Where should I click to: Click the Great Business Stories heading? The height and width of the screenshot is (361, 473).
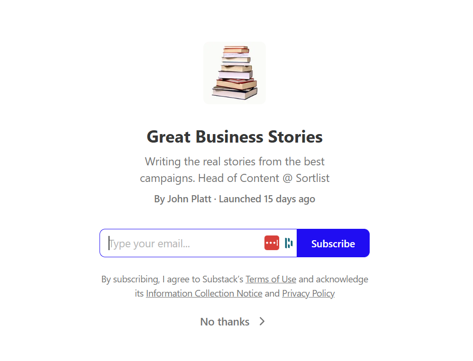coord(235,137)
